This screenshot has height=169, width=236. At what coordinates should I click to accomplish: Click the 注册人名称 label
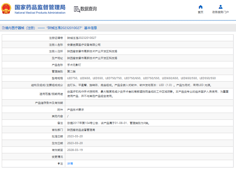(x=56, y=45)
